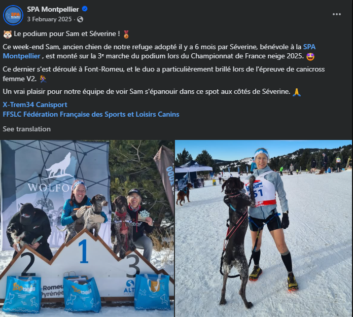
Task: Click See translation
Action: pyautogui.click(x=26, y=129)
